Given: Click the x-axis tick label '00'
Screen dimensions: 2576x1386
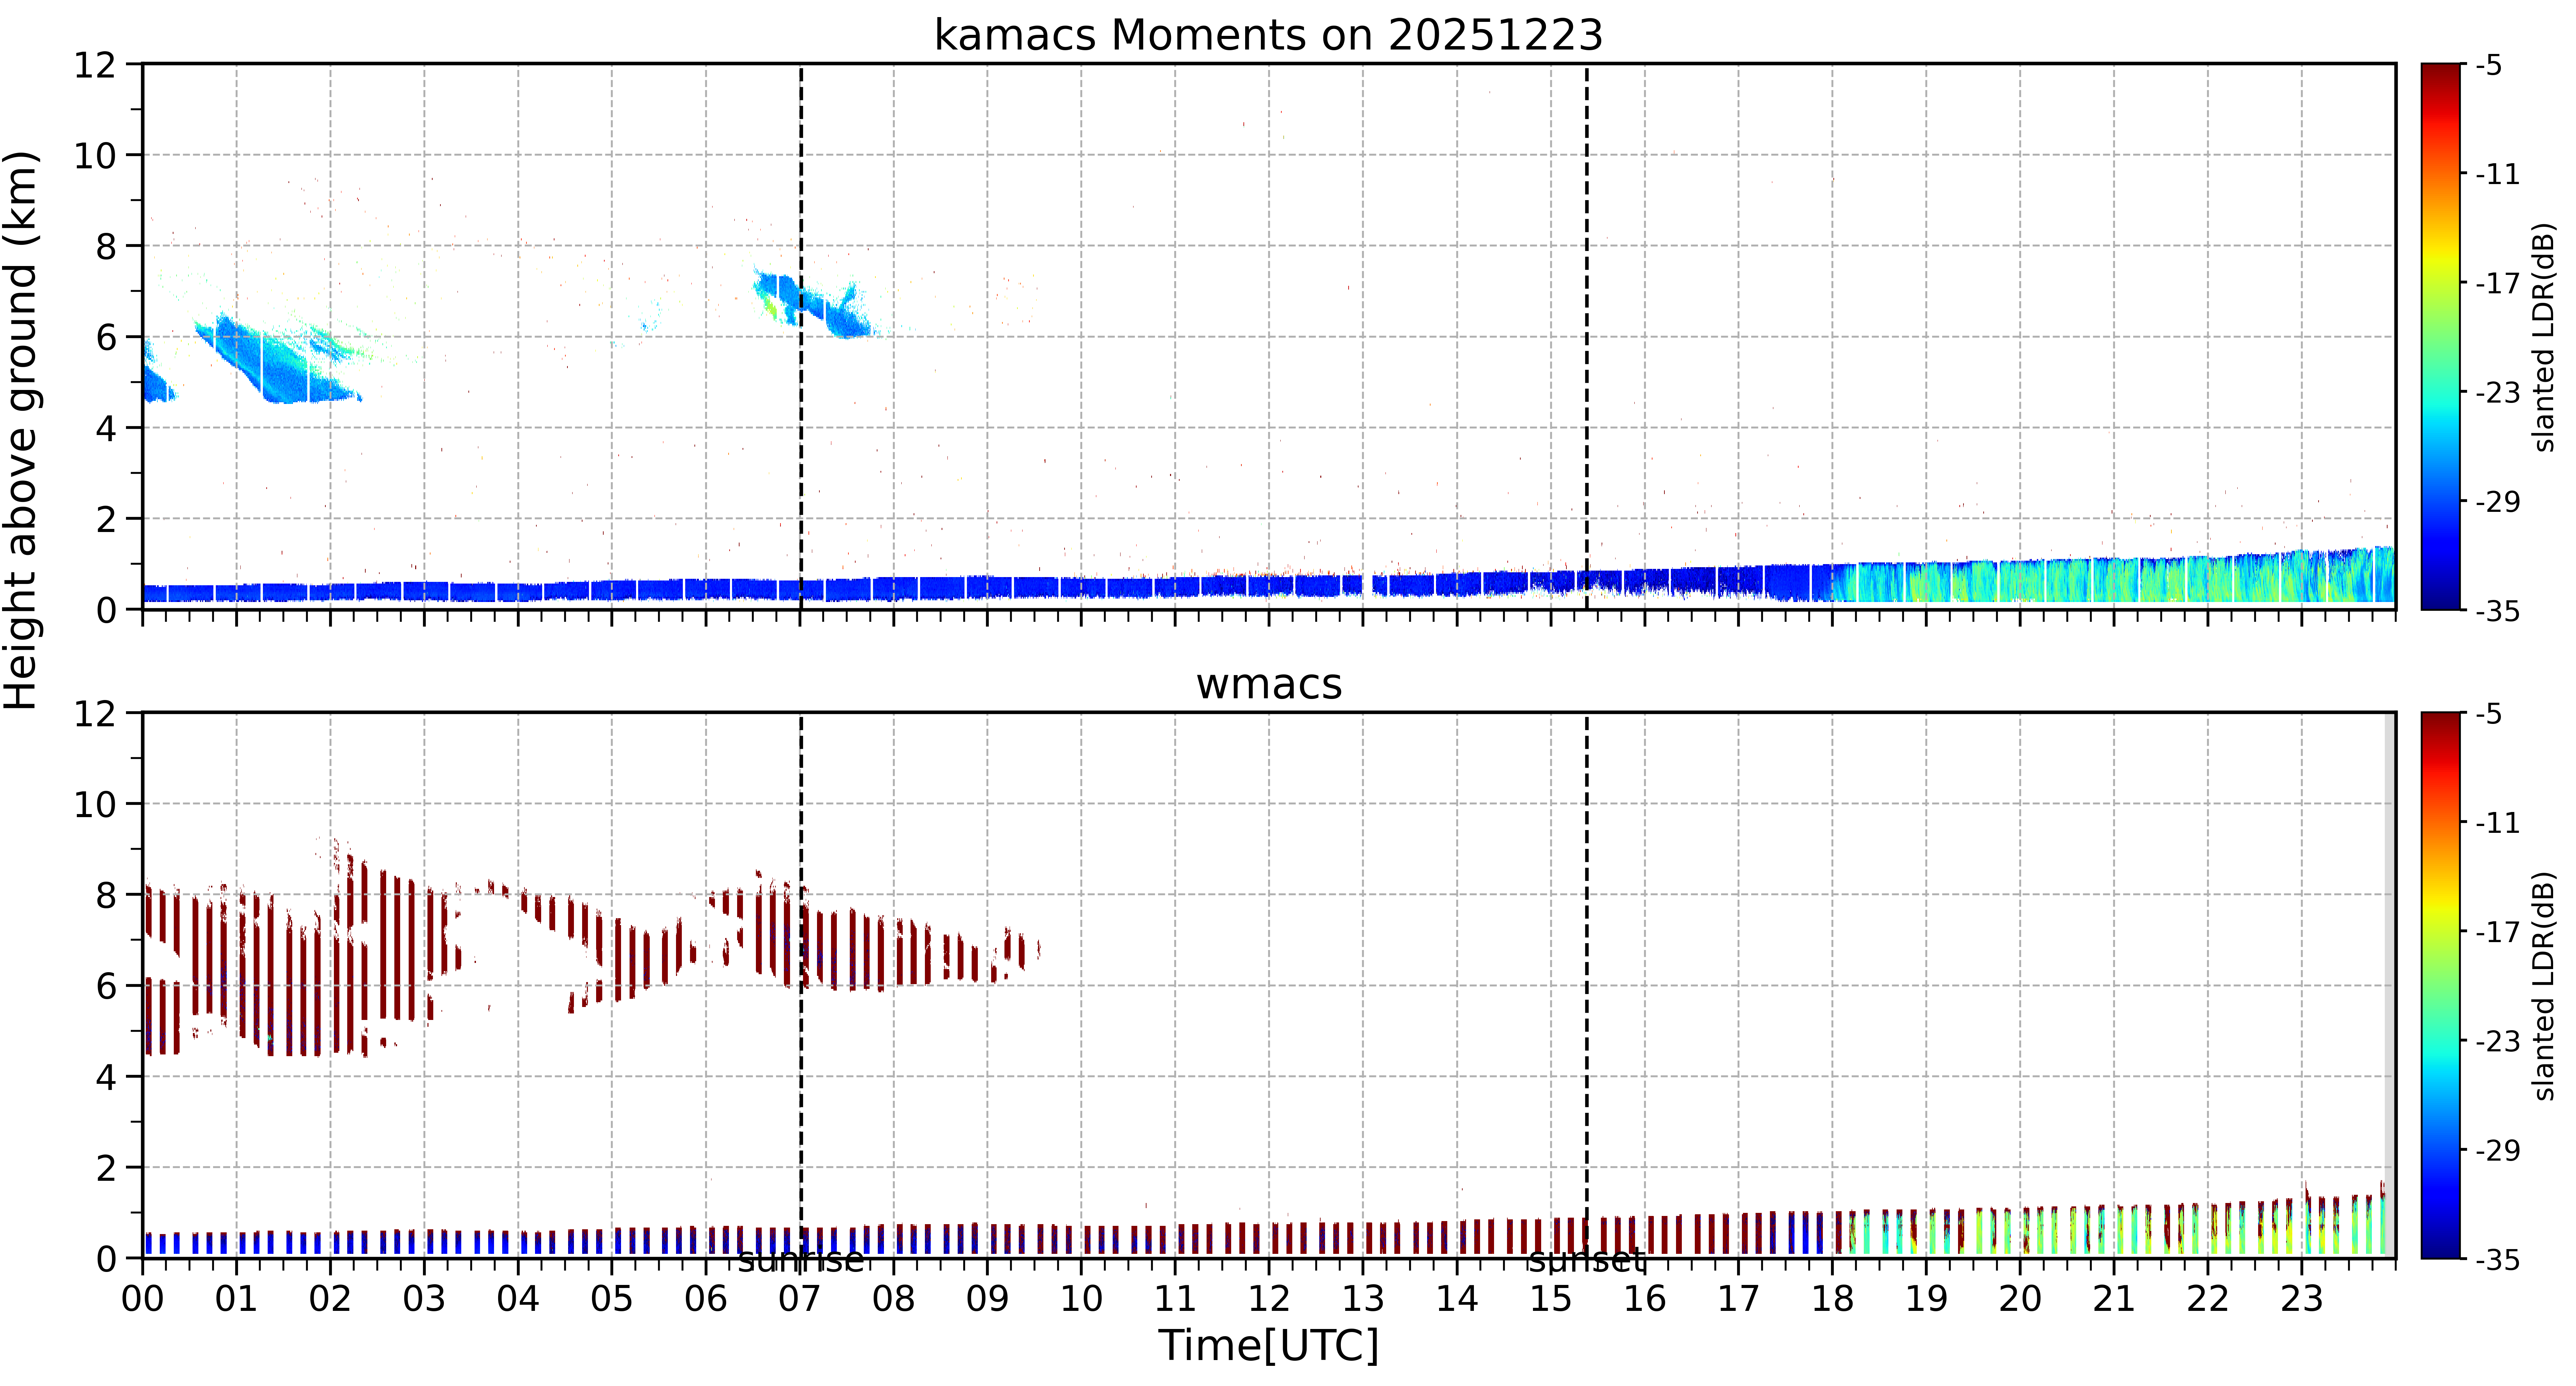Looking at the screenshot, I should (143, 1299).
